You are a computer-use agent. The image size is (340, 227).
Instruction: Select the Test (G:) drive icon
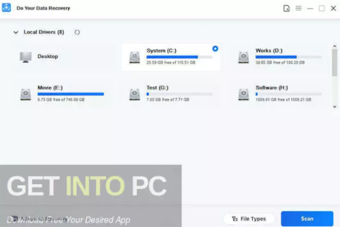point(134,94)
